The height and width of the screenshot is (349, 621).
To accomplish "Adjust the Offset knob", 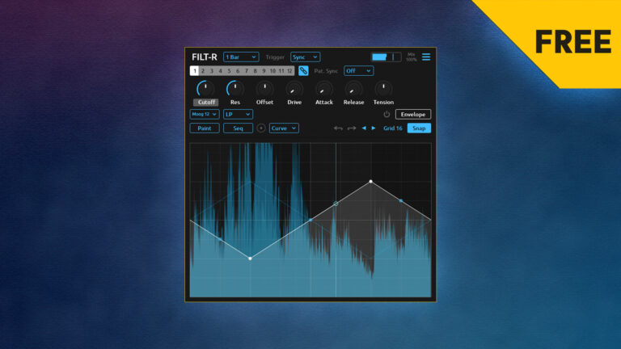I will click(264, 89).
